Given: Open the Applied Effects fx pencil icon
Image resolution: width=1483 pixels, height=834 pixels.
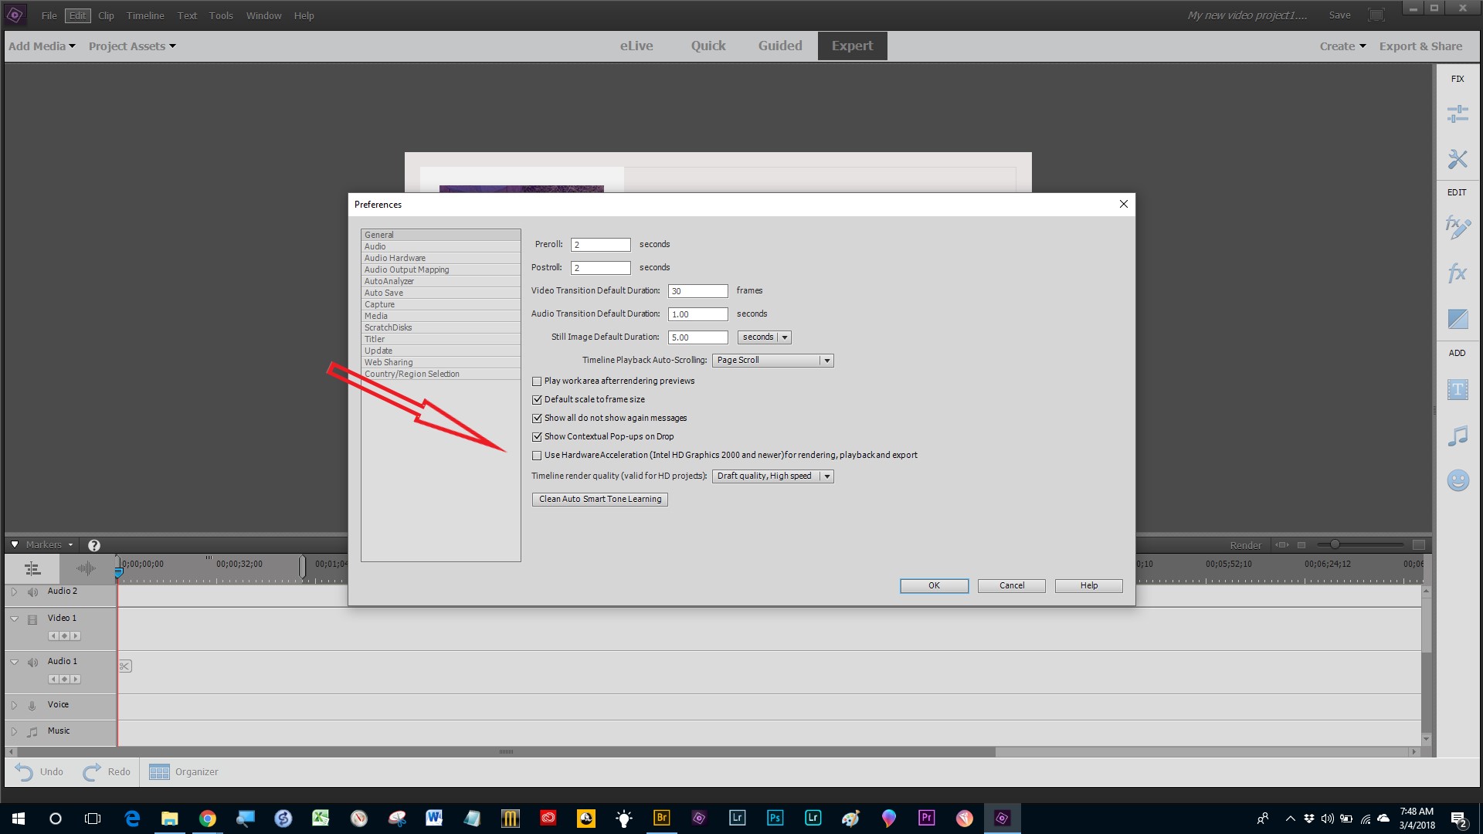Looking at the screenshot, I should pos(1458,227).
